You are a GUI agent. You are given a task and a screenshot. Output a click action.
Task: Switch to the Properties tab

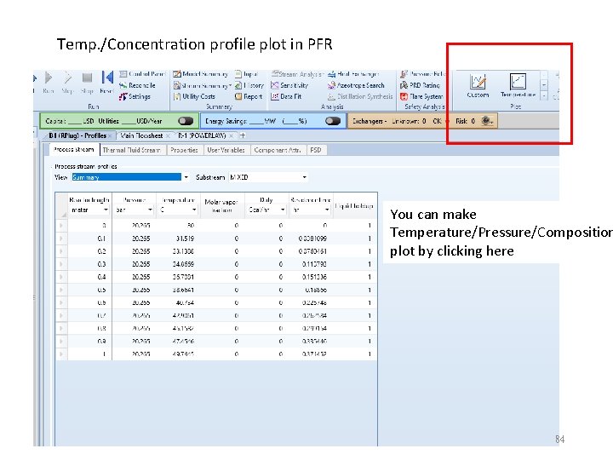[184, 150]
